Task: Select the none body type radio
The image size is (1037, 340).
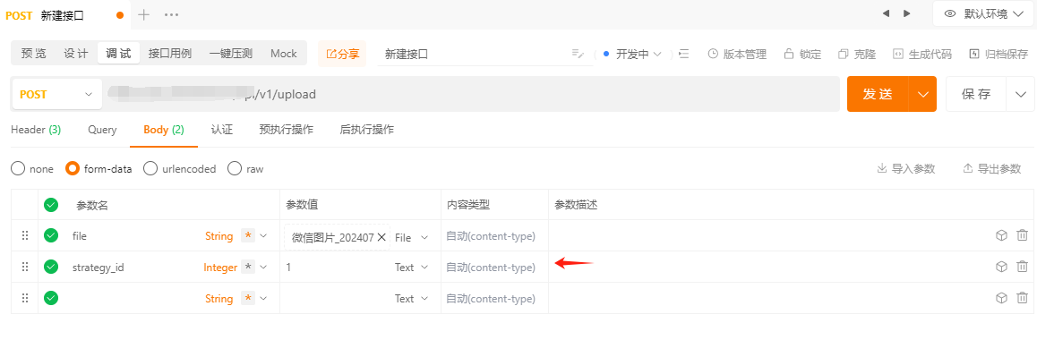Action: coord(18,168)
